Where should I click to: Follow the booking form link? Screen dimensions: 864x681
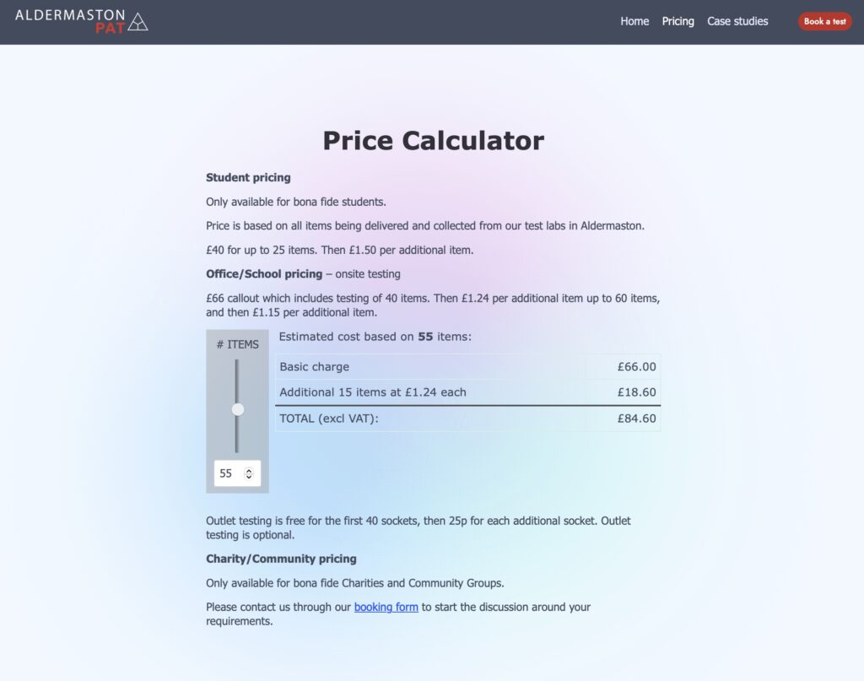[x=386, y=607]
